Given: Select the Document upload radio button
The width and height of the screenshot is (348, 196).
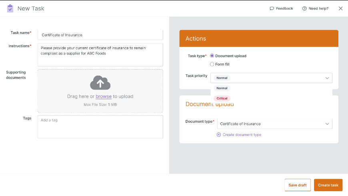Looking at the screenshot, I should 212,56.
